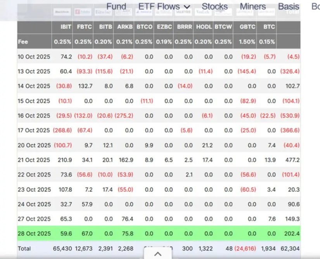320x259 pixels.
Task: Click the BlackRock issuer logo
Action: tap(62, 12)
